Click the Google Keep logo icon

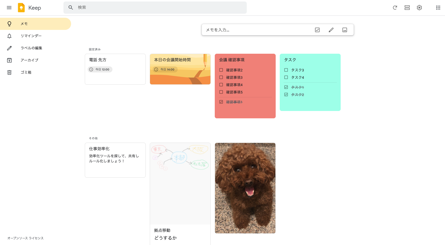[x=21, y=8]
